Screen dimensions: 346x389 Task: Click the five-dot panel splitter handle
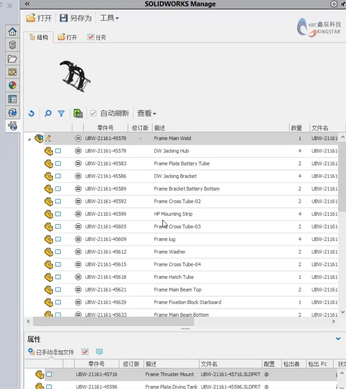pyautogui.click(x=185, y=329)
